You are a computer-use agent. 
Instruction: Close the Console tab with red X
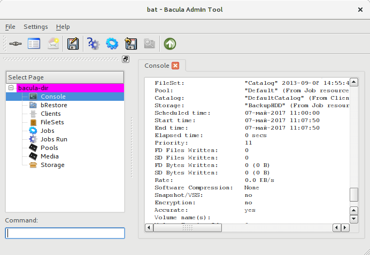coord(175,66)
